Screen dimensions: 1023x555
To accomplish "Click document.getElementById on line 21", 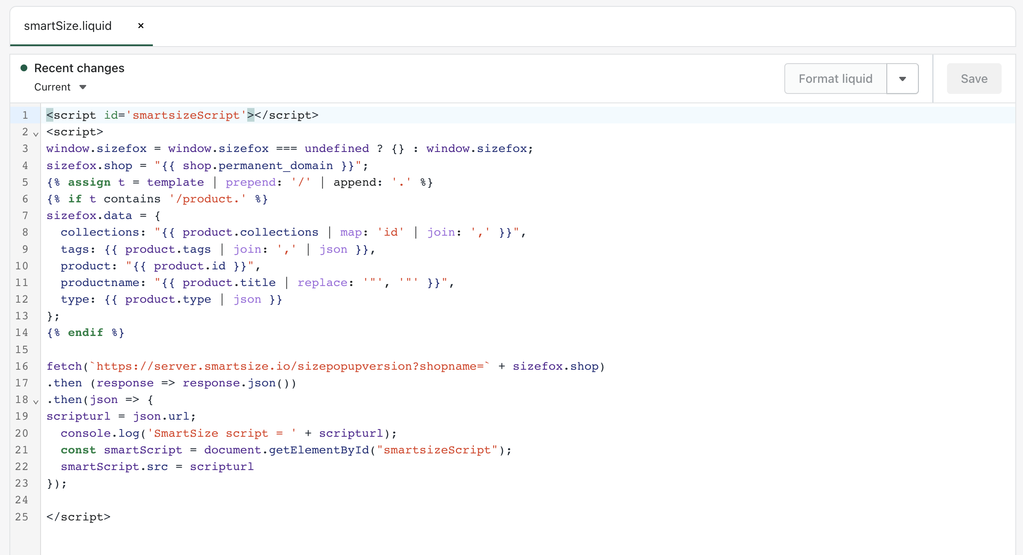I will (286, 450).
